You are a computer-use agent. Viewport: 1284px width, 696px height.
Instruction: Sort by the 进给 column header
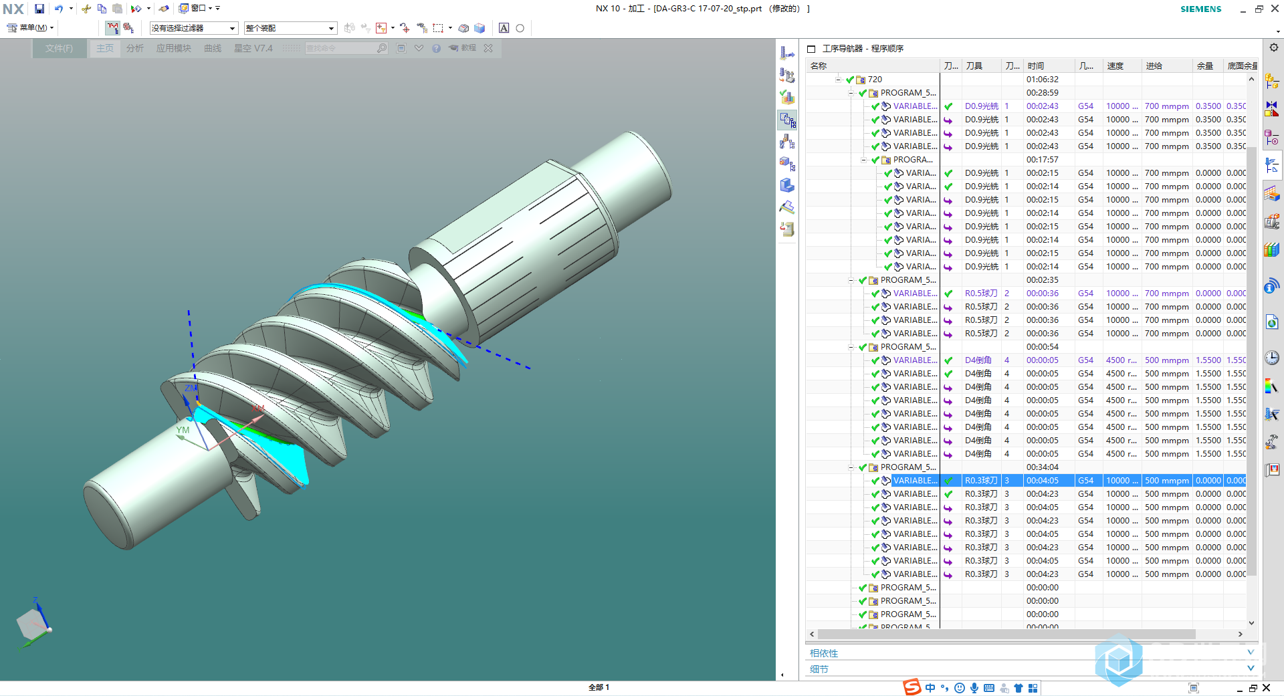1167,66
